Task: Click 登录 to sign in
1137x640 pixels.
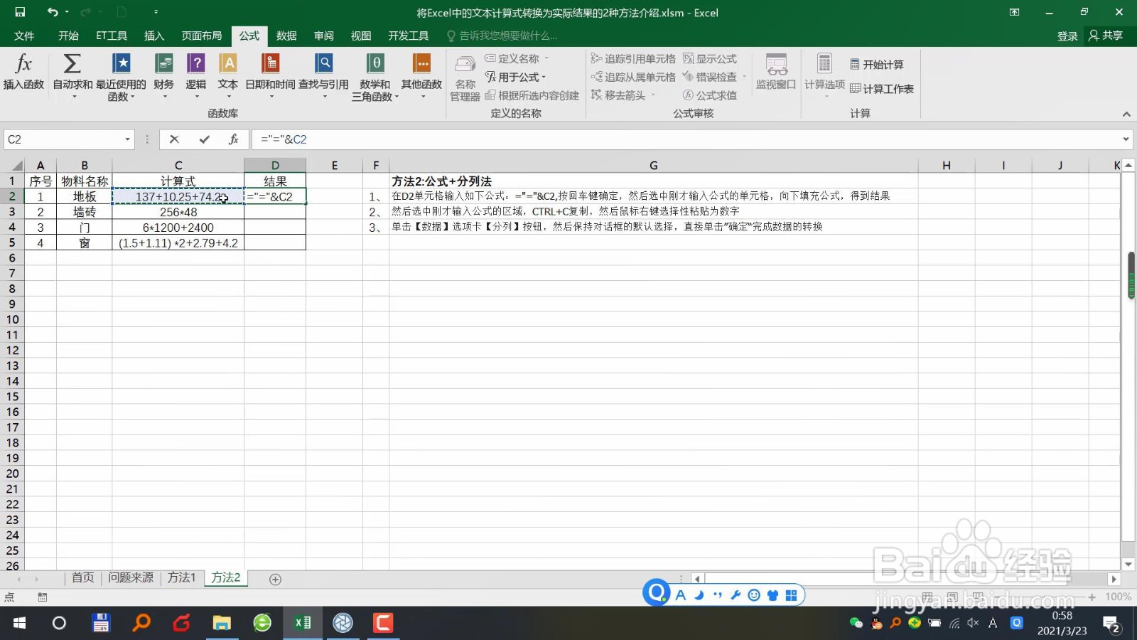Action: pyautogui.click(x=1067, y=36)
